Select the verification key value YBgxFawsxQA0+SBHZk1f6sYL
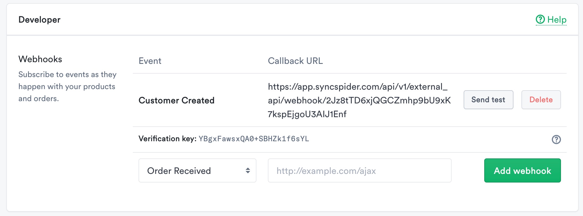 click(x=254, y=139)
